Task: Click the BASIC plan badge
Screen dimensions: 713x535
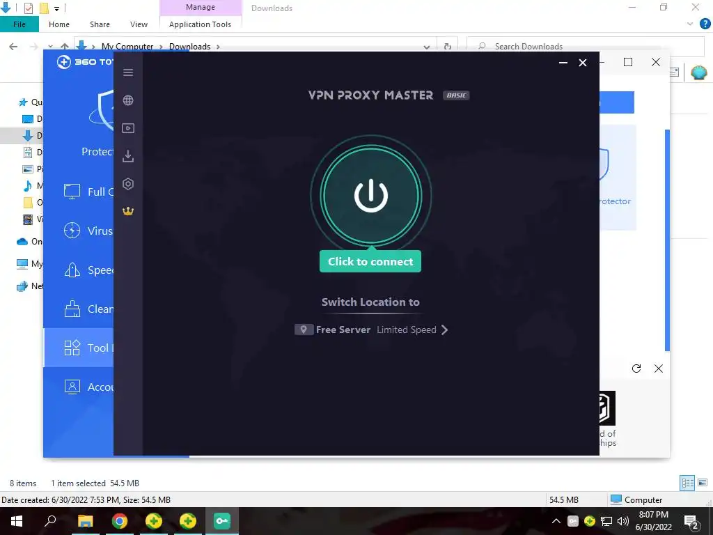Action: point(456,95)
